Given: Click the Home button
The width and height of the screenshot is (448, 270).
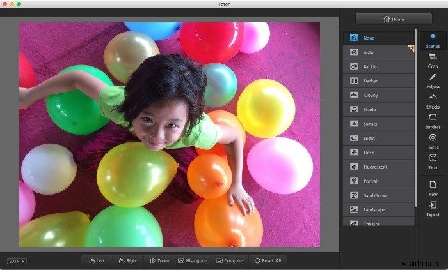Looking at the screenshot, I should (394, 19).
